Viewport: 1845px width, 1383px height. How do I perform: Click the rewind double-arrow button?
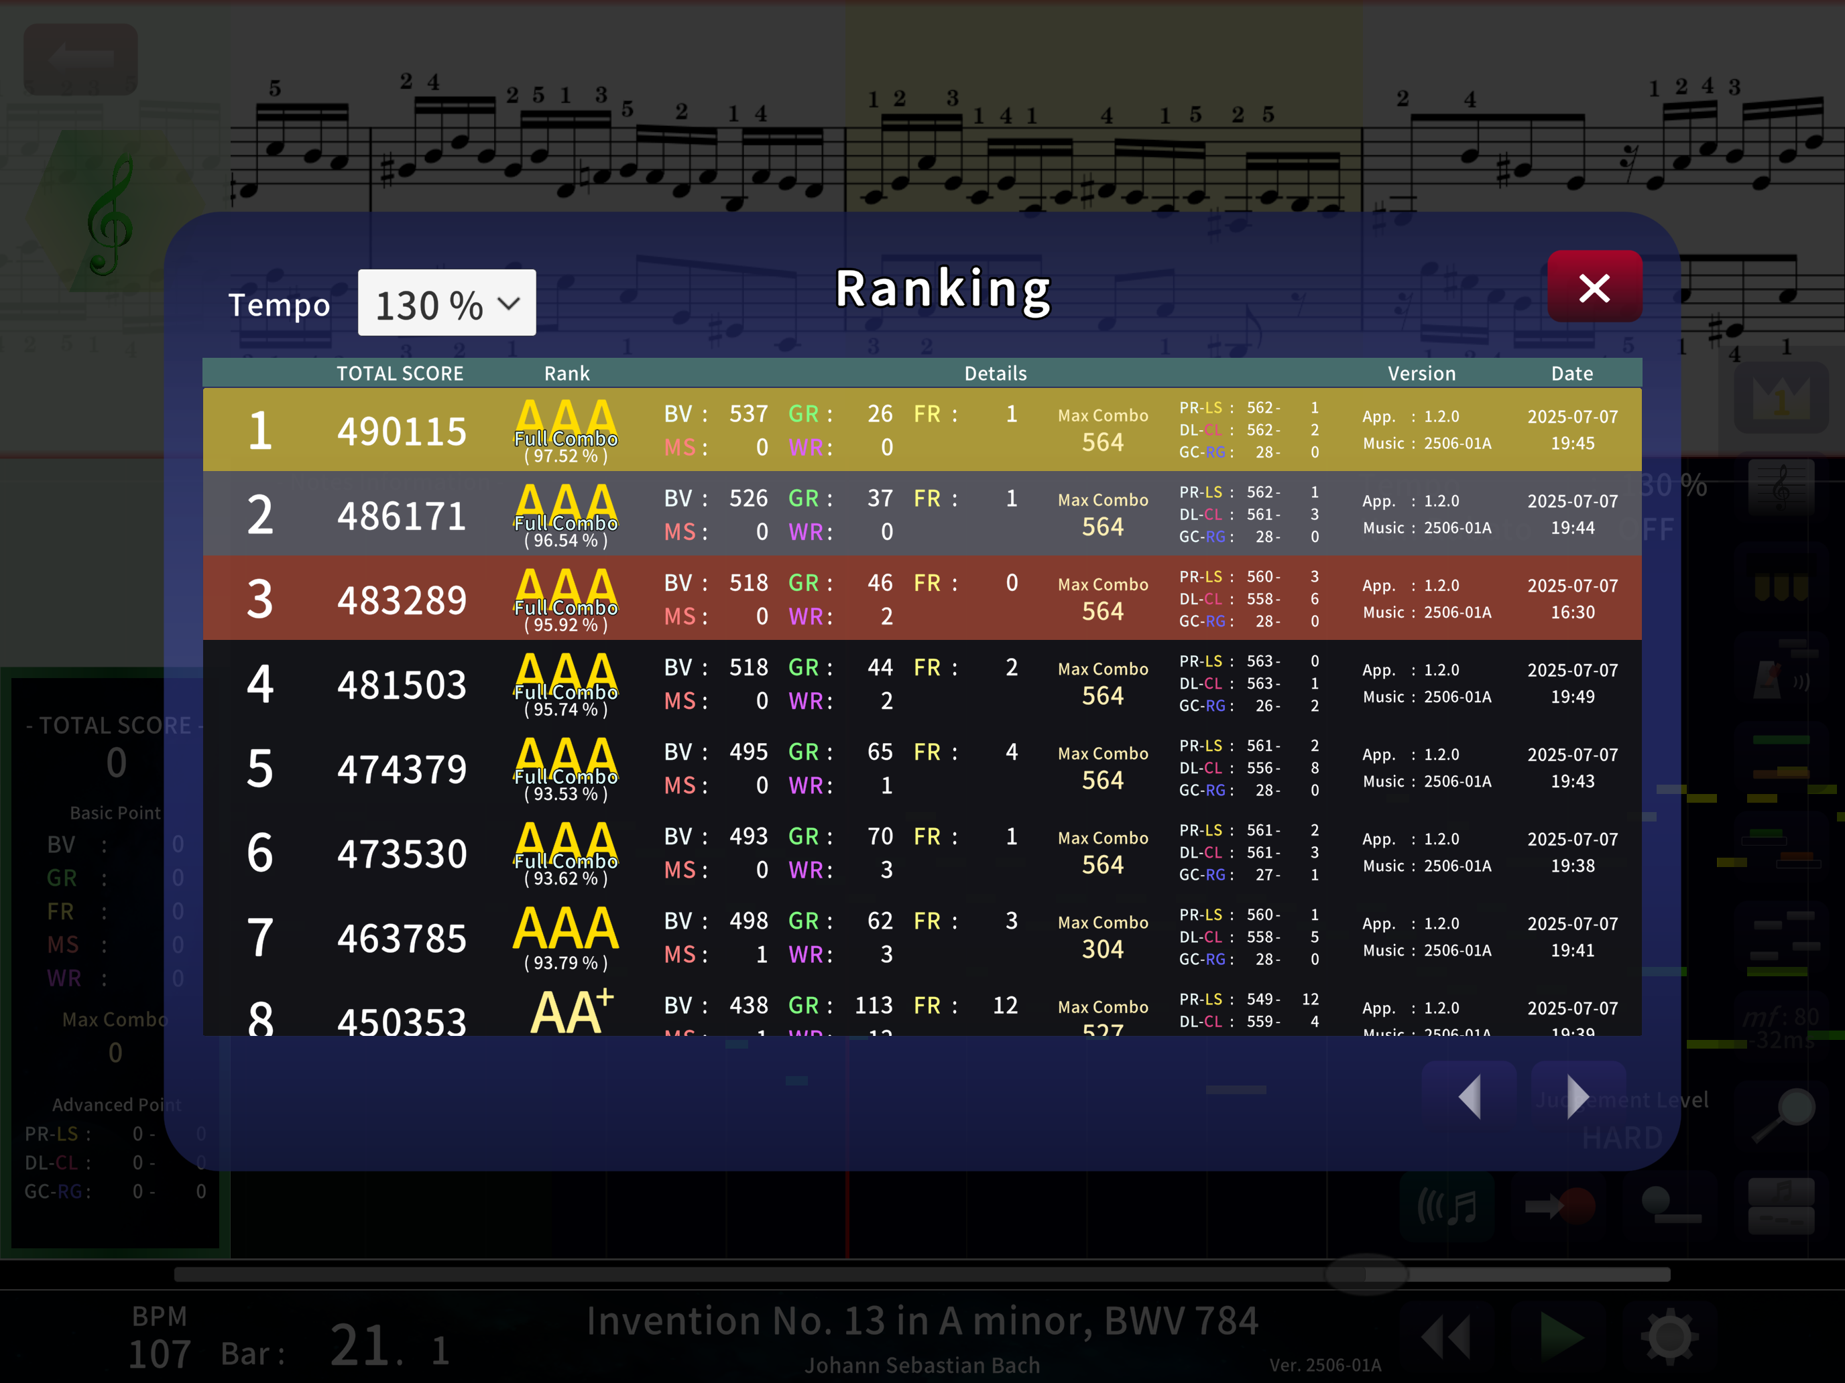(1447, 1336)
